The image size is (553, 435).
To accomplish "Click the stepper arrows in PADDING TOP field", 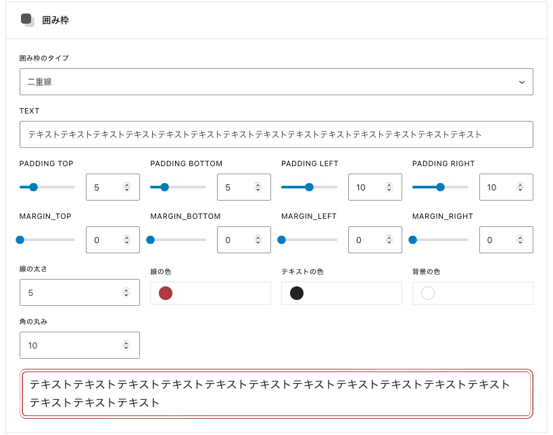I will click(x=126, y=187).
